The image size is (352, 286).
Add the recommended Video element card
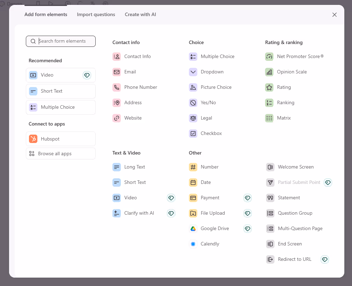(61, 75)
